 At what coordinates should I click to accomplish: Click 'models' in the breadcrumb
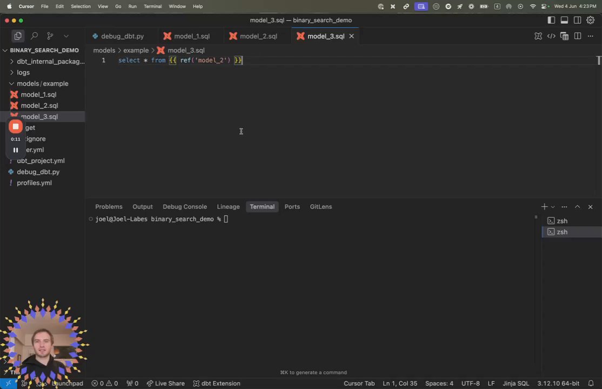tap(104, 50)
